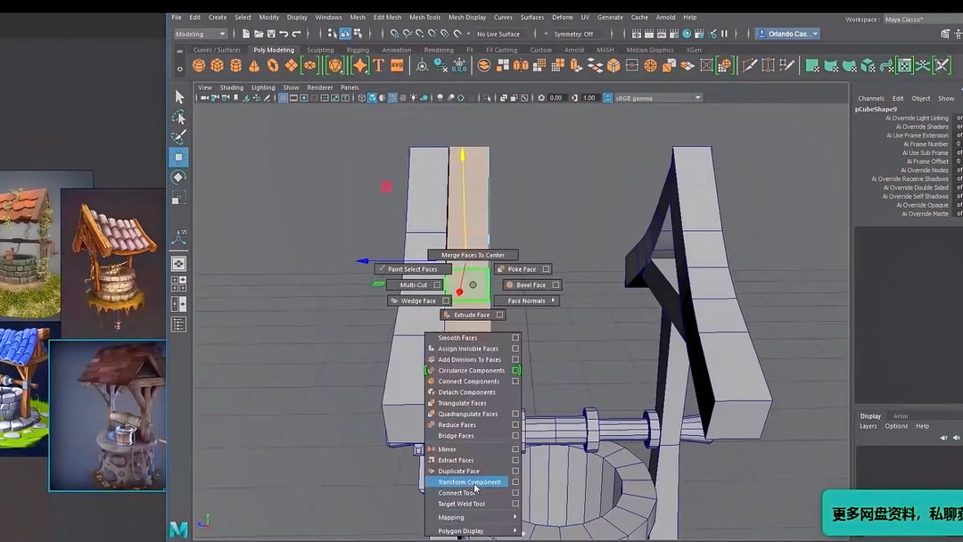Toggle the Ai Override Double Sided attribute

(959, 187)
